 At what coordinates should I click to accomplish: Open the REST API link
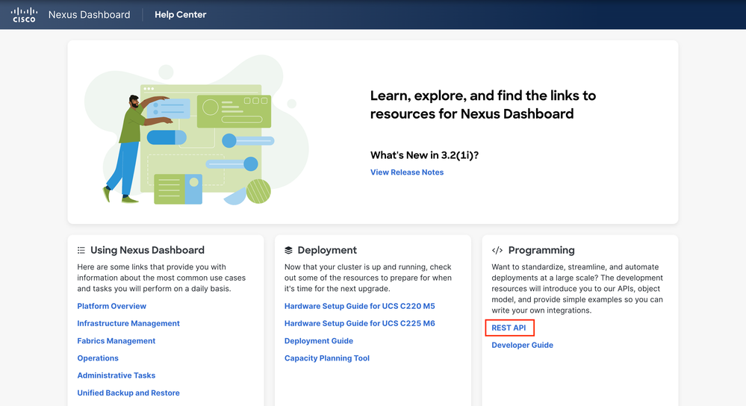click(x=509, y=328)
